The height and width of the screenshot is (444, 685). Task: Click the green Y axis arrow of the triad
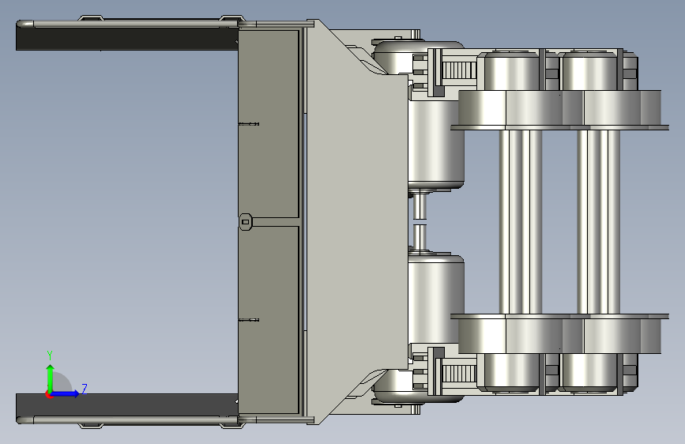[x=50, y=377]
